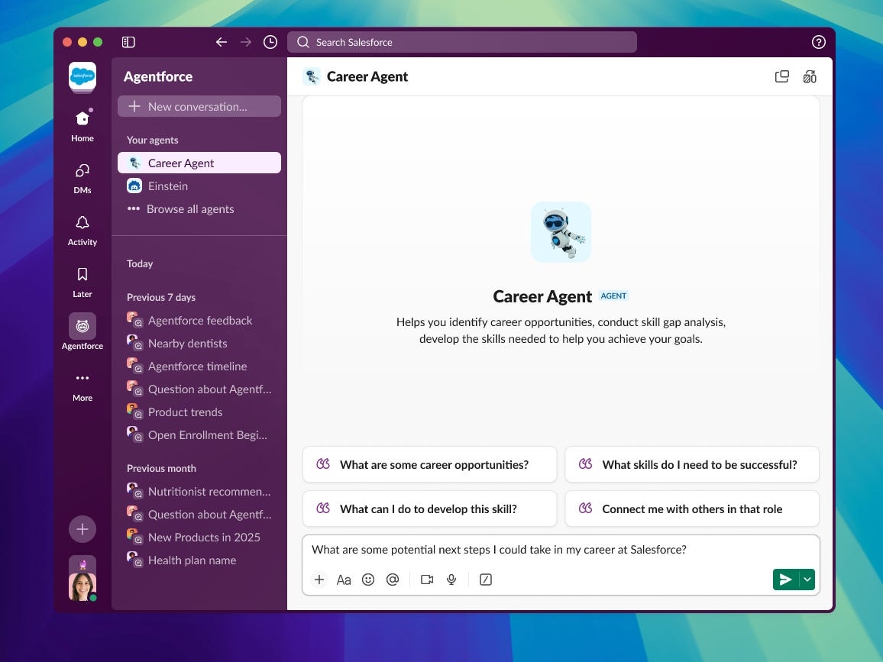Viewport: 883px width, 662px height.
Task: Go forward with the right arrow
Action: (x=246, y=42)
